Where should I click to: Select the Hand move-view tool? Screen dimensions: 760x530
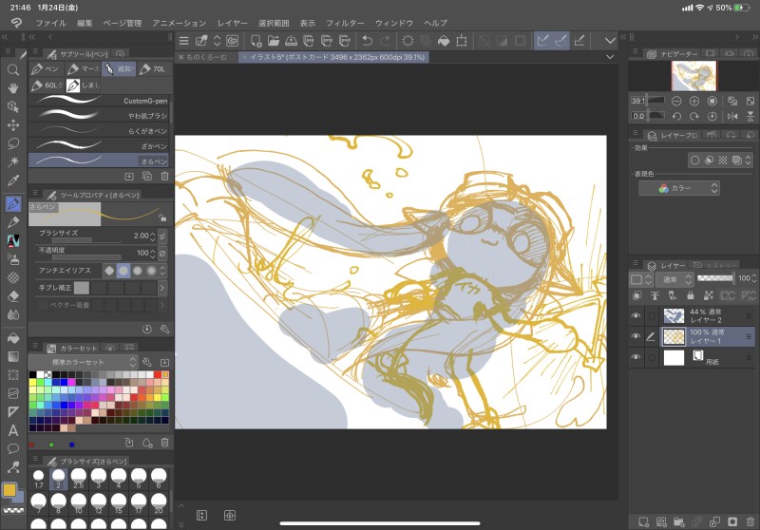click(x=13, y=88)
